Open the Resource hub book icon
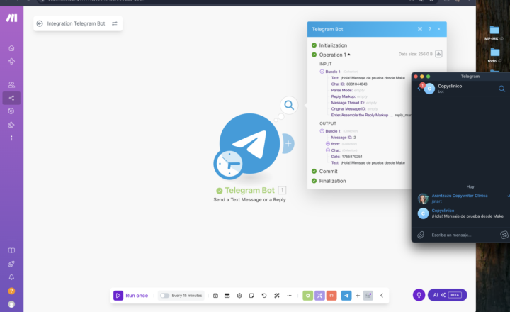The image size is (510, 312). [x=11, y=250]
